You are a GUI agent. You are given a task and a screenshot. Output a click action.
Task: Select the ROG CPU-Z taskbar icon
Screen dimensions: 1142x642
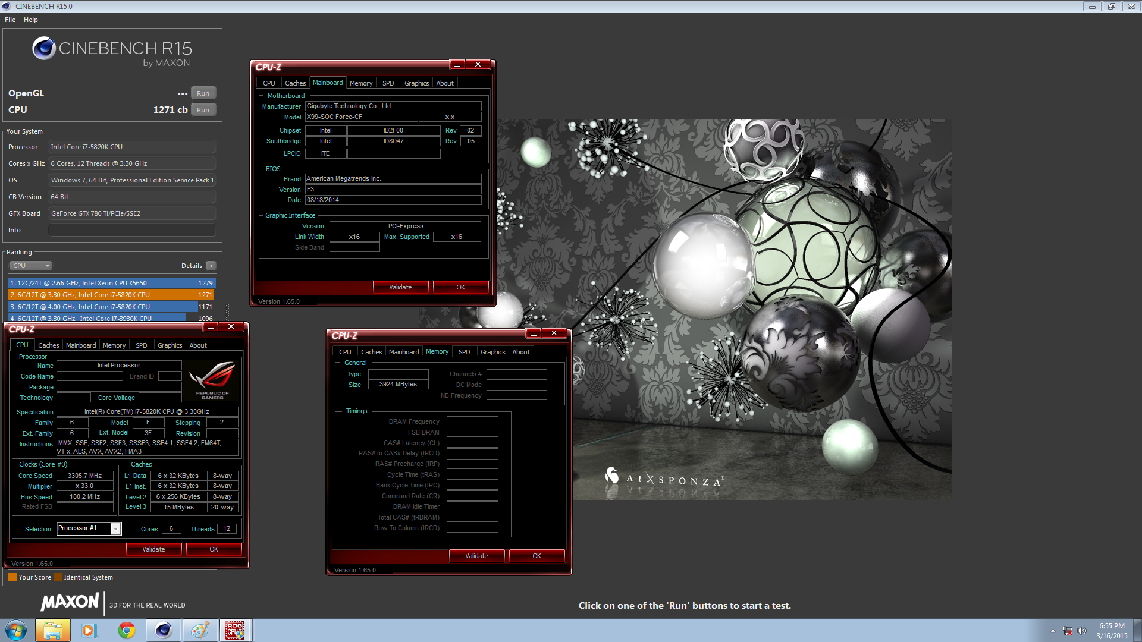pyautogui.click(x=235, y=630)
